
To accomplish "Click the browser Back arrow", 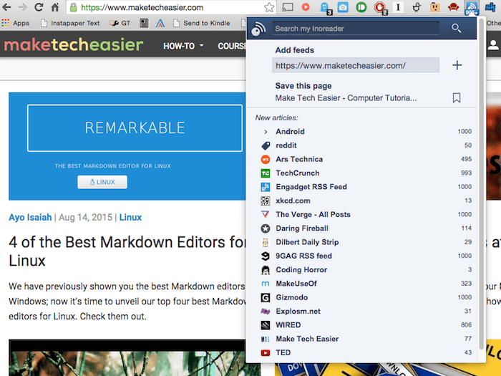I will [x=6, y=7].
